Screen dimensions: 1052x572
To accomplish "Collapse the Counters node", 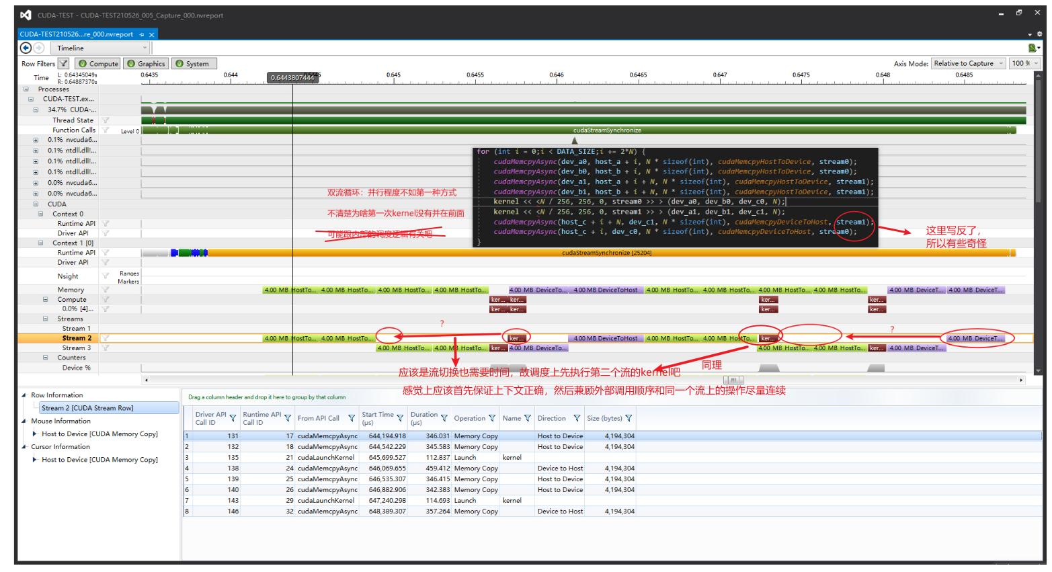I will pyautogui.click(x=46, y=358).
